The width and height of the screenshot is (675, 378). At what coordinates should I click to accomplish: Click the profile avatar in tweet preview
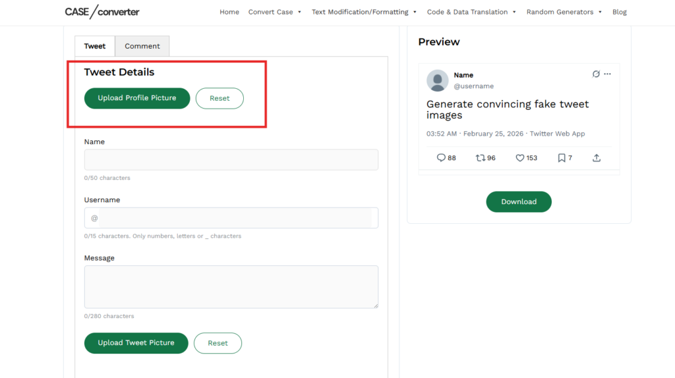click(438, 80)
